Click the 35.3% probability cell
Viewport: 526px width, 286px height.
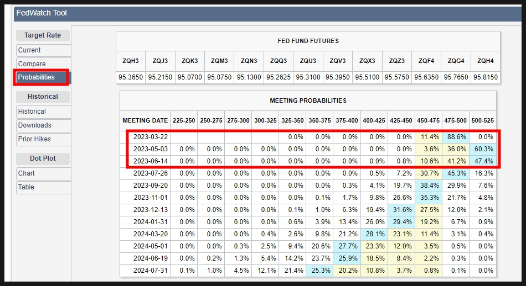coord(429,198)
